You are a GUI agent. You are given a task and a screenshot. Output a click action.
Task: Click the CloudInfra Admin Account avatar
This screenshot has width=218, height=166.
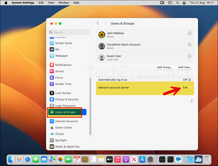click(x=102, y=46)
